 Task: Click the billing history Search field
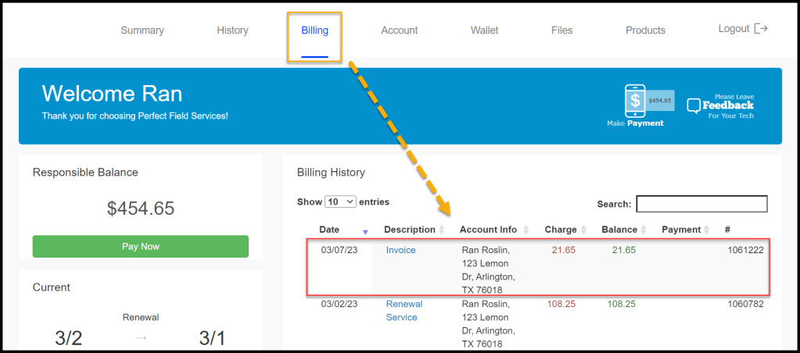pos(701,204)
